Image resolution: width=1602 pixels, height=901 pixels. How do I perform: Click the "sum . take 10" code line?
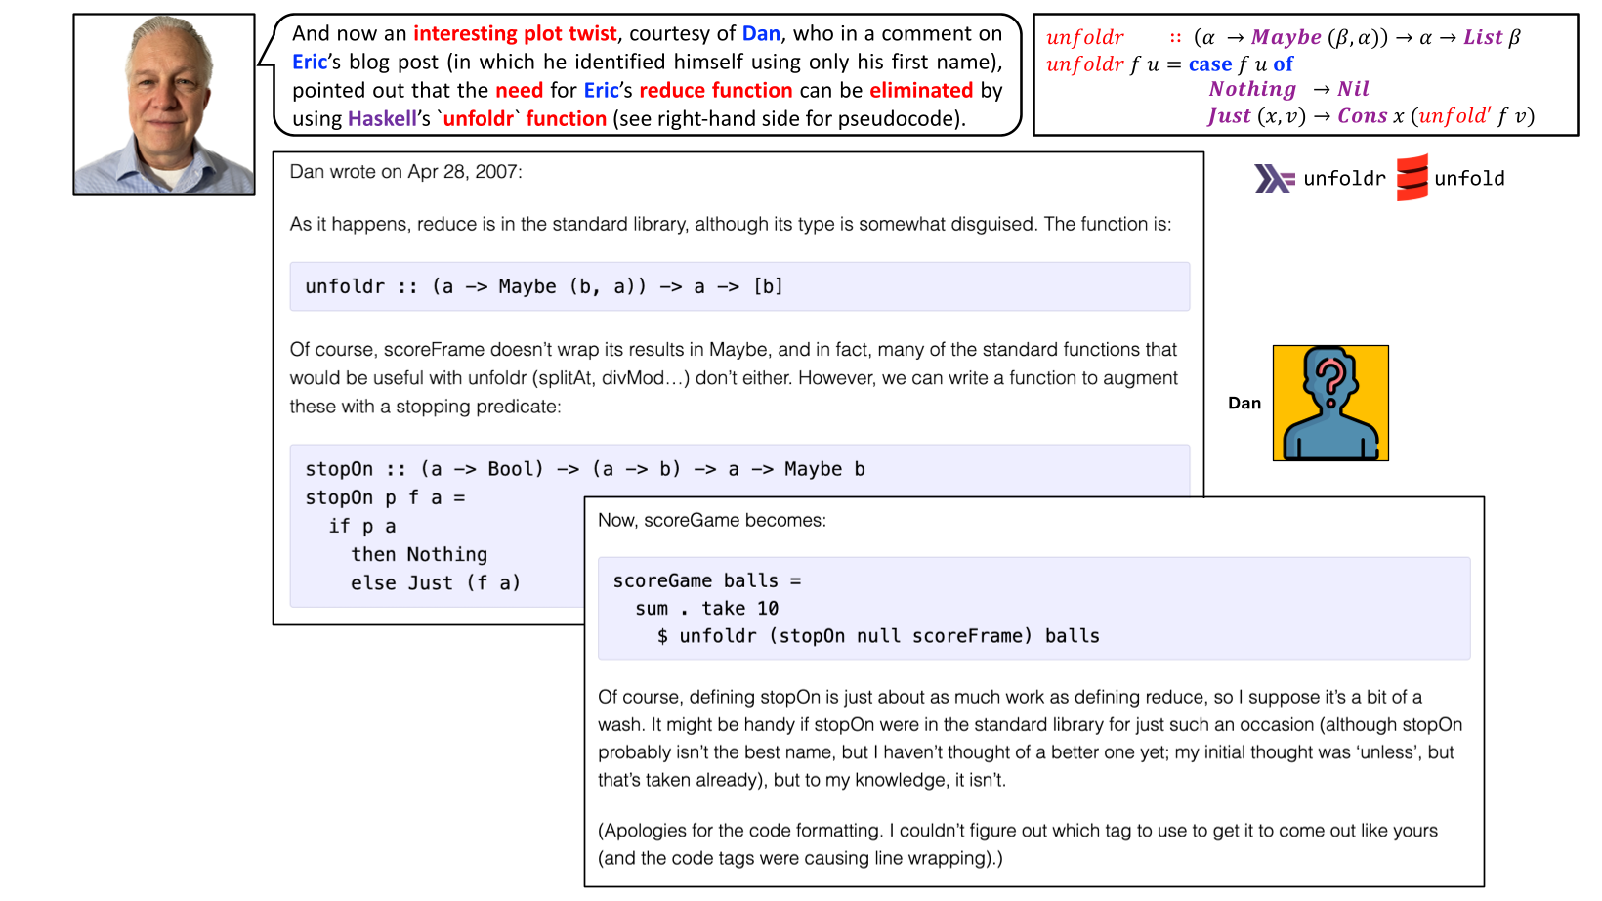(x=707, y=608)
